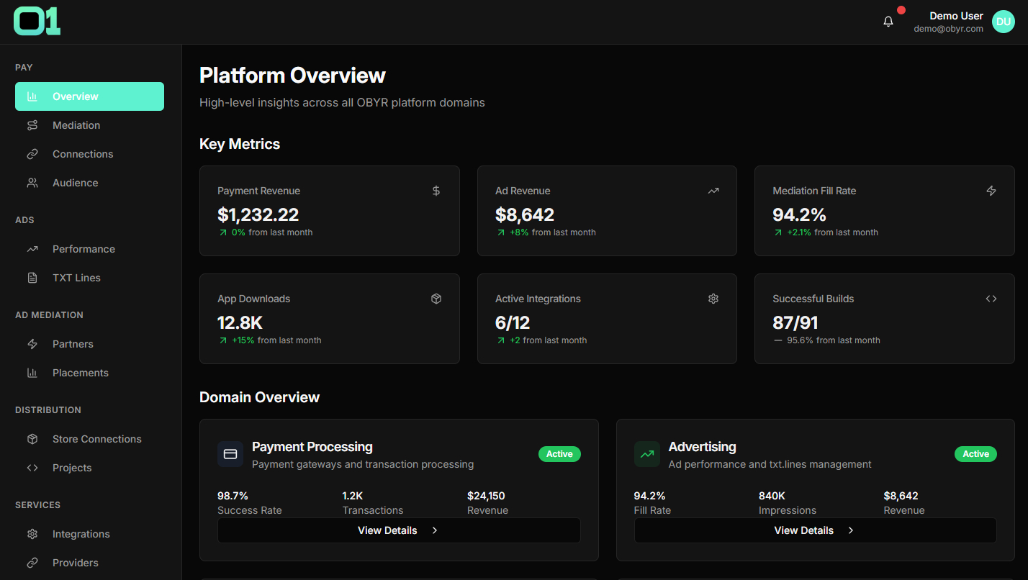The width and height of the screenshot is (1028, 580).
Task: Open Store Connections under Distribution
Action: tap(96, 439)
